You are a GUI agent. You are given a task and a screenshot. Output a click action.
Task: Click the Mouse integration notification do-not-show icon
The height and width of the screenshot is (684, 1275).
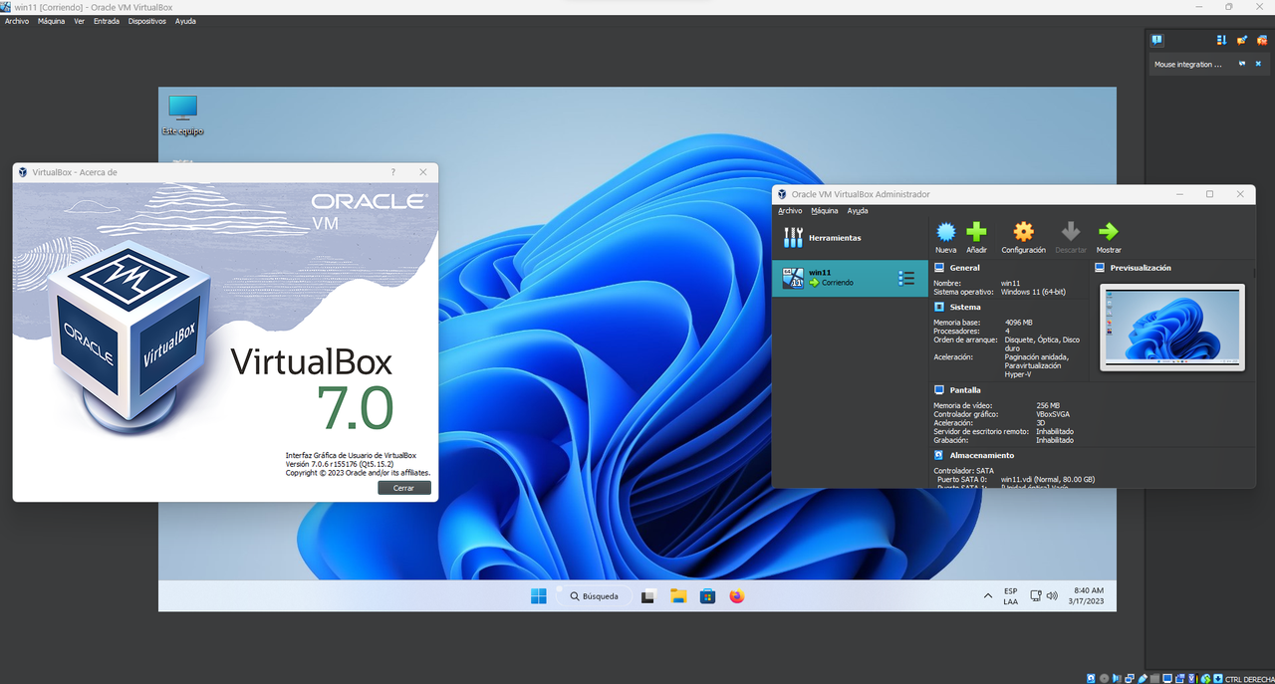click(1242, 64)
